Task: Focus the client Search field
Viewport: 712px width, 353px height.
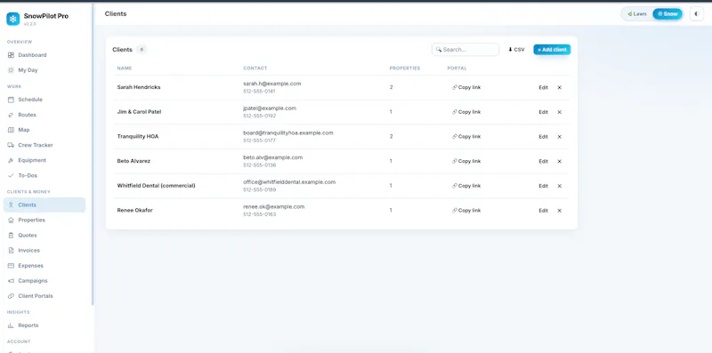Action: pos(465,50)
